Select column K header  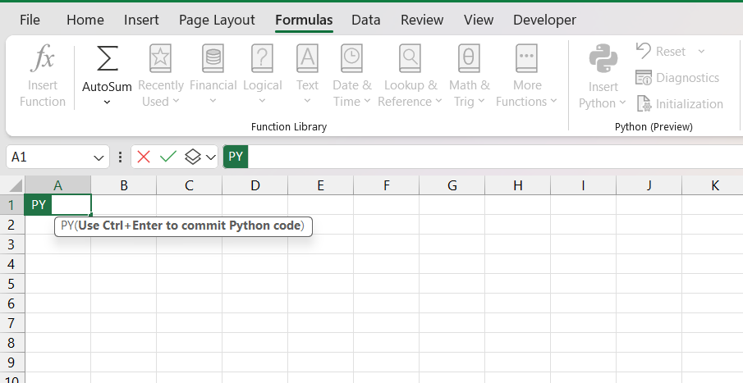click(714, 185)
